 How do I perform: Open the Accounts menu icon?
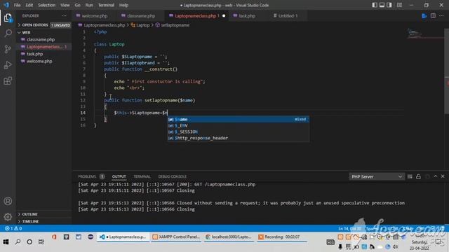tap(8, 201)
